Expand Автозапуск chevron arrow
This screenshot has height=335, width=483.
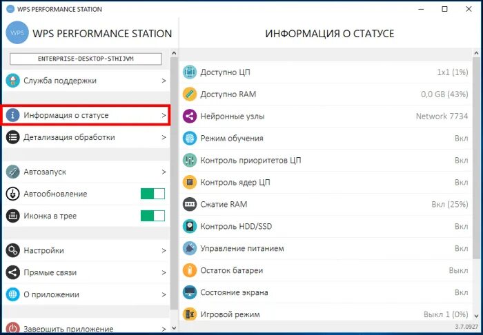pos(164,172)
